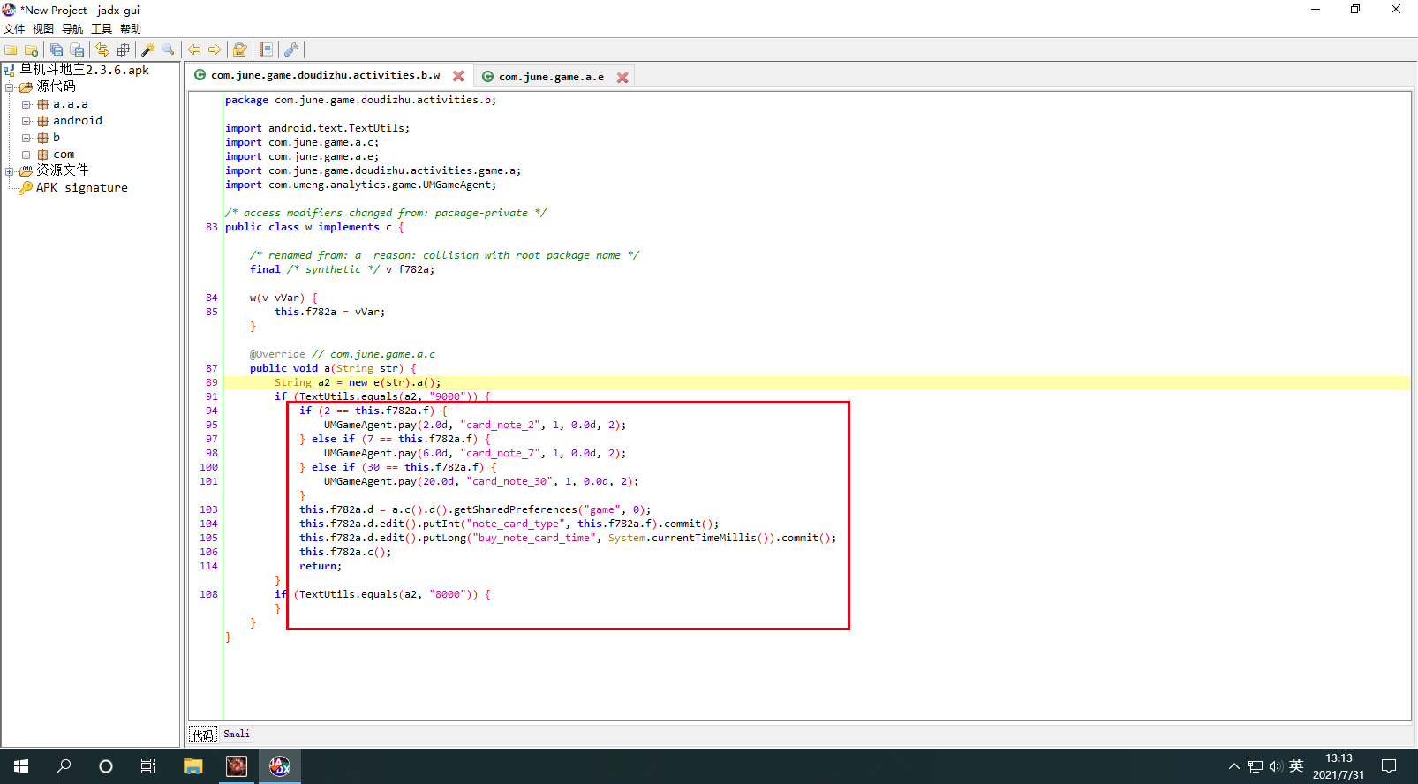Expand the 资源文件 tree node
Screen dimensions: 1418x784
[10, 171]
